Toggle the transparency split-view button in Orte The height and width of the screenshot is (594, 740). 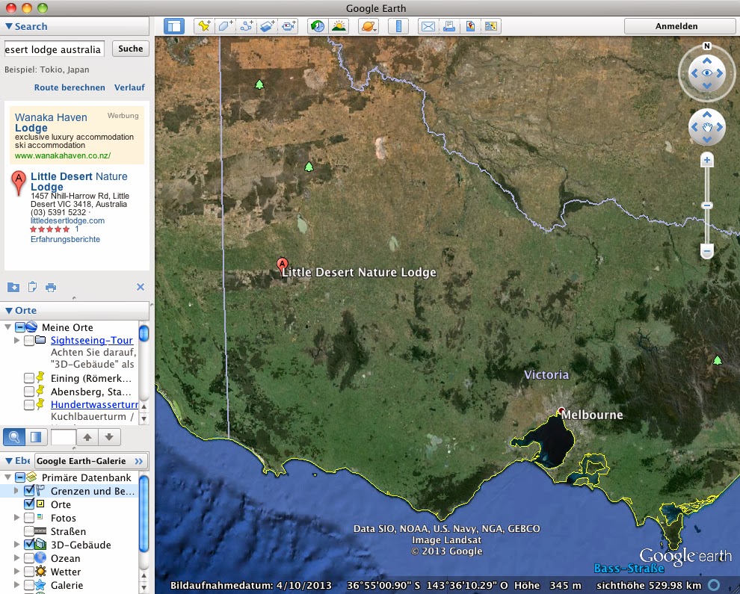coord(37,437)
